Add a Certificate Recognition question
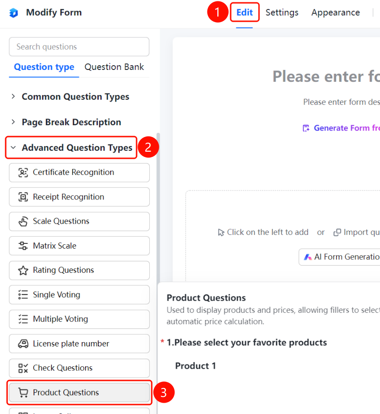 pyautogui.click(x=79, y=172)
